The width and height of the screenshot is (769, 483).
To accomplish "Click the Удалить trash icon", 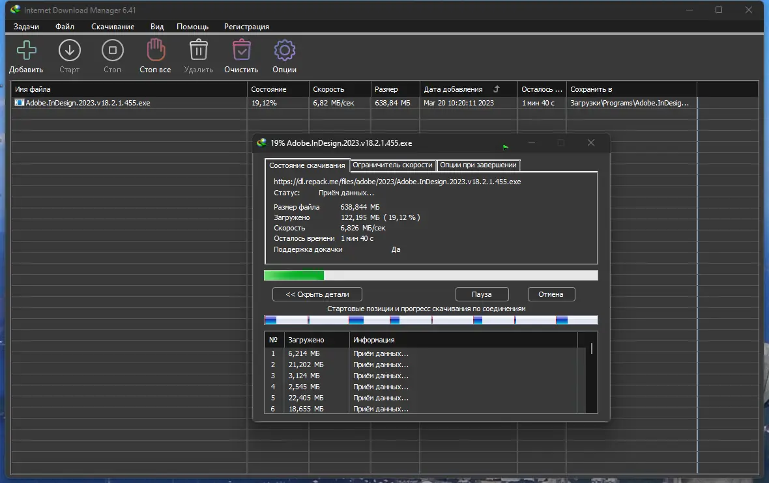I will tap(199, 50).
